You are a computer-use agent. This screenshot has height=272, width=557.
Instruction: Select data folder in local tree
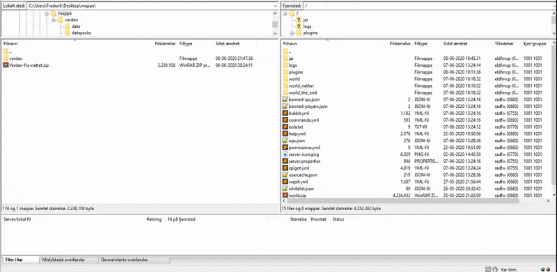pyautogui.click(x=76, y=26)
